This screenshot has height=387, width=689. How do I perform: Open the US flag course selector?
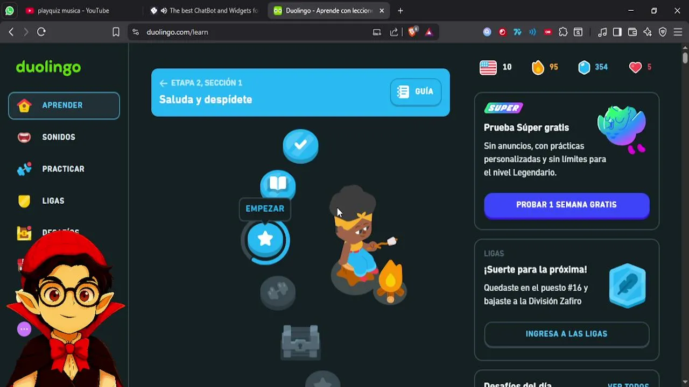(x=488, y=67)
